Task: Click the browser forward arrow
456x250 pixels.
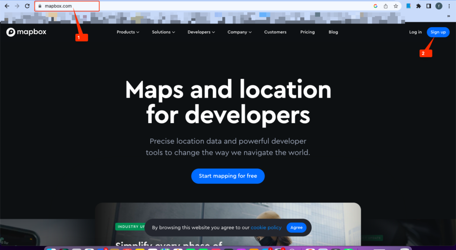Action: 17,6
